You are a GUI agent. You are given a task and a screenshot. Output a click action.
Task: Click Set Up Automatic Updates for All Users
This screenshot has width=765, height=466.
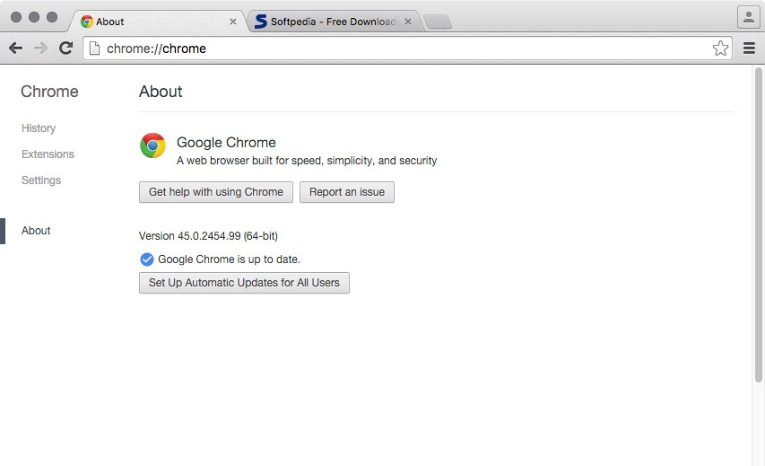pos(244,283)
